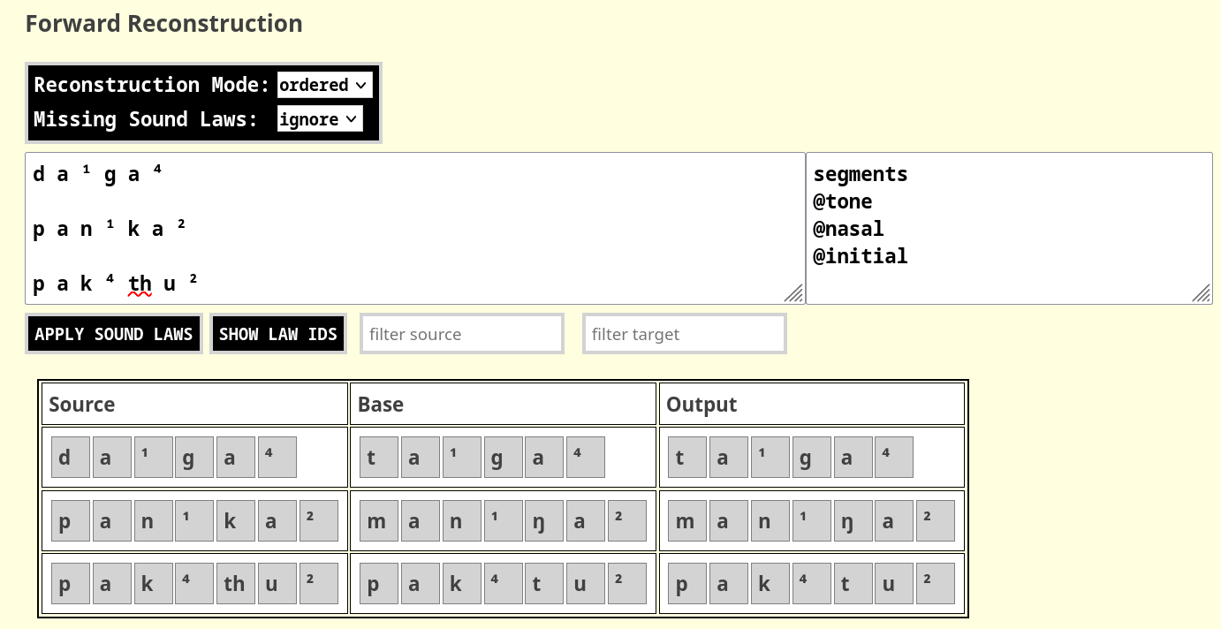Open the Reconstruction Mode dropdown showing 'ordered'

(x=325, y=85)
